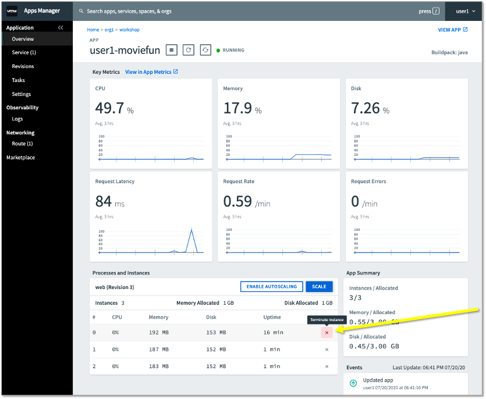
Task: Go to workshop breadcrumb
Action: (x=129, y=30)
